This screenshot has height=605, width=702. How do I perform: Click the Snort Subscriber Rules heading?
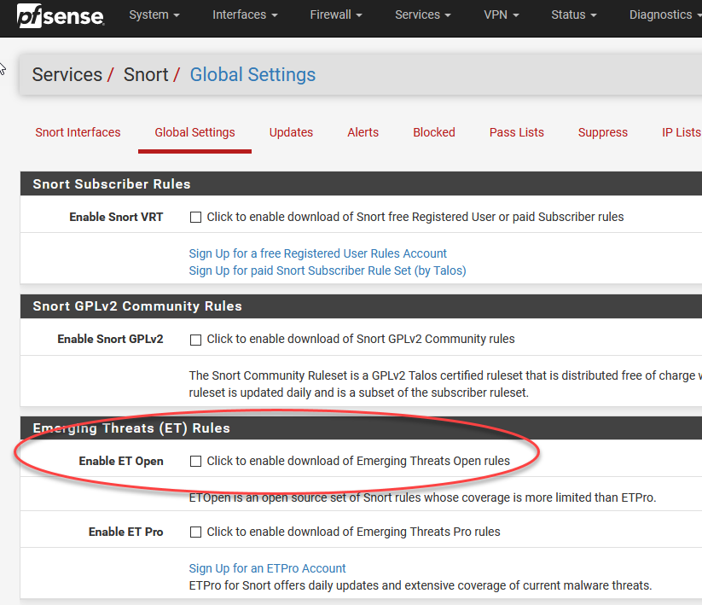(112, 184)
